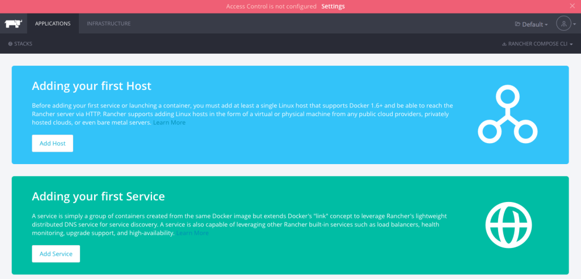Switch to the Infrastructure tab
The width and height of the screenshot is (581, 279).
pos(109,24)
